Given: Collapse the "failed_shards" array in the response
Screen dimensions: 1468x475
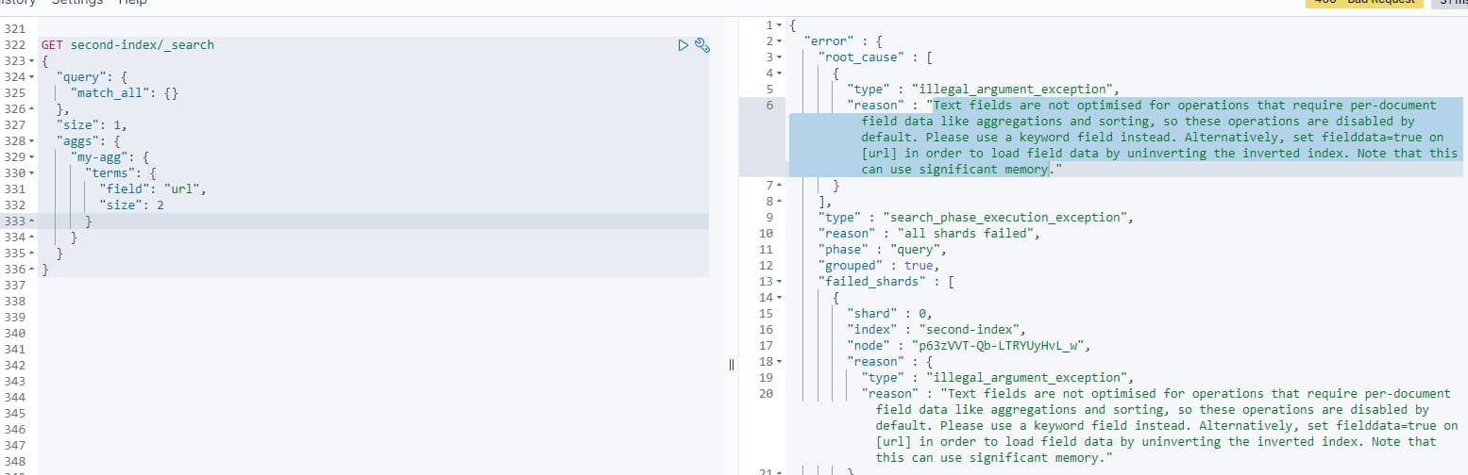Looking at the screenshot, I should click(779, 281).
